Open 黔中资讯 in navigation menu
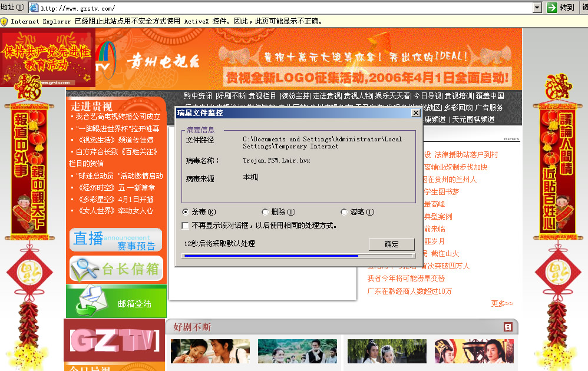The height and width of the screenshot is (371, 588). point(198,96)
